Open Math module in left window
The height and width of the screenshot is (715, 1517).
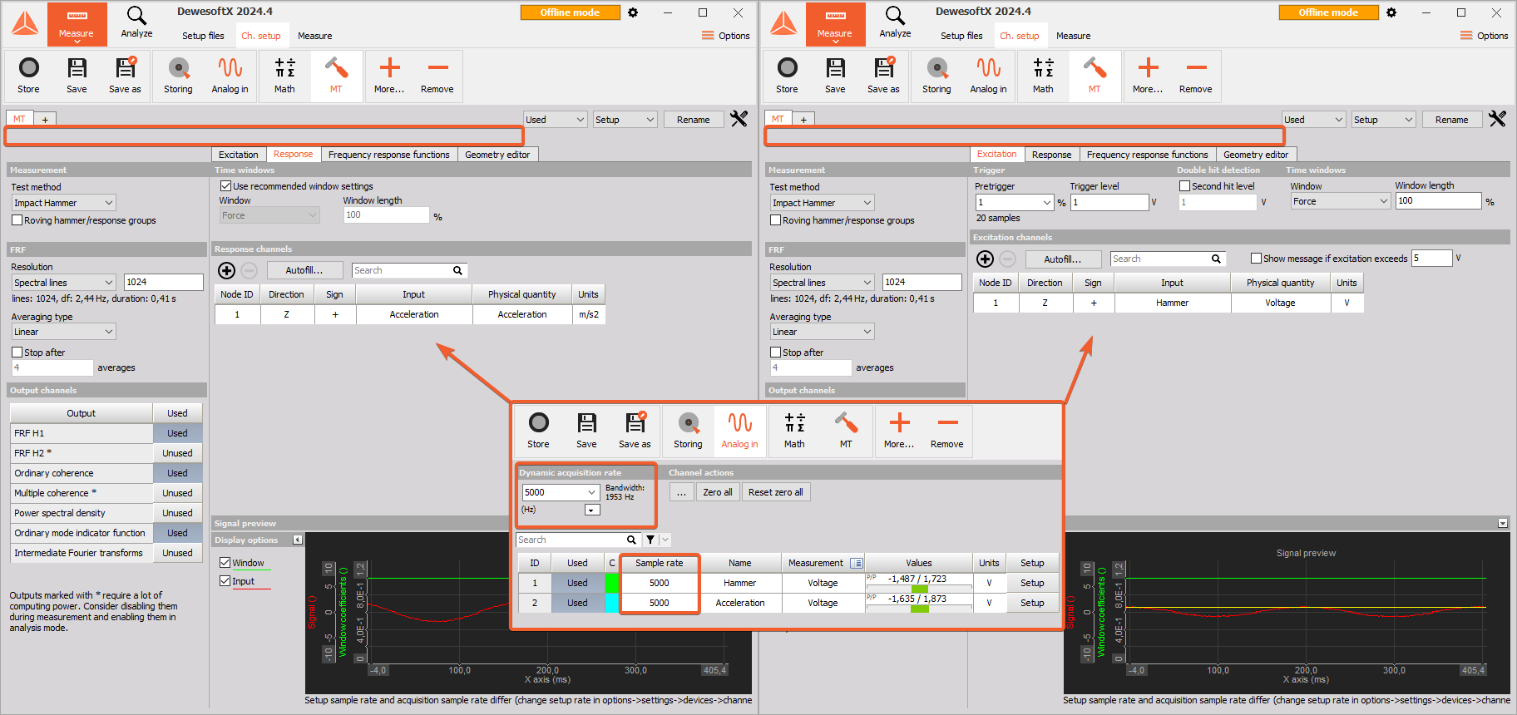tap(285, 75)
